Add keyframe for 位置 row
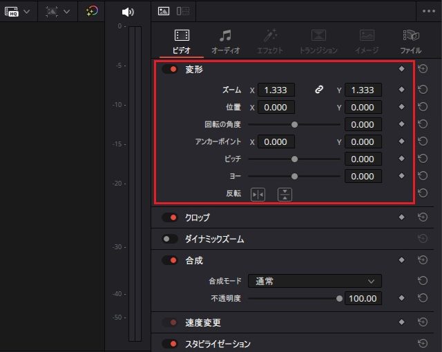 pyautogui.click(x=402, y=107)
